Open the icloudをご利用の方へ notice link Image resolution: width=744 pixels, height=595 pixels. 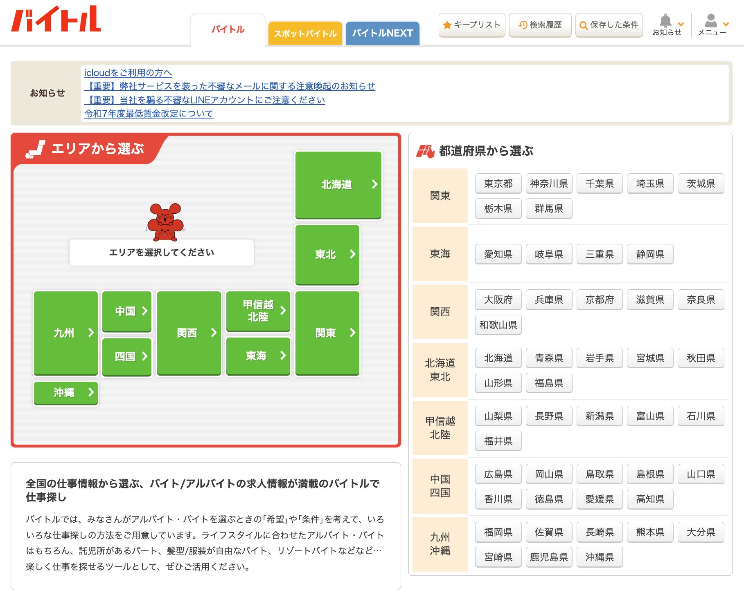pyautogui.click(x=128, y=73)
